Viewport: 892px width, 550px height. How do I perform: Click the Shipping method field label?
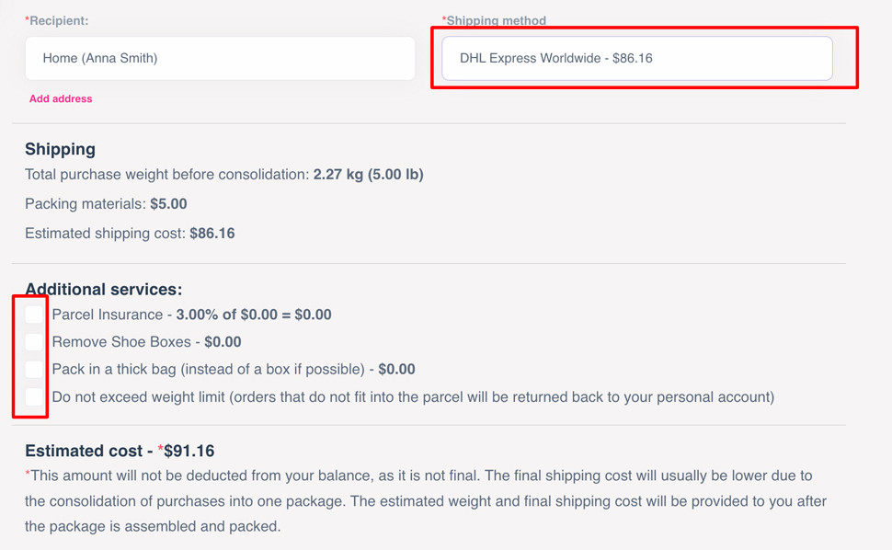point(495,20)
